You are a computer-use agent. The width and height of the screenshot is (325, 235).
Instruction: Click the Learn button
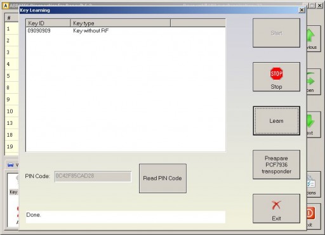[276, 121]
